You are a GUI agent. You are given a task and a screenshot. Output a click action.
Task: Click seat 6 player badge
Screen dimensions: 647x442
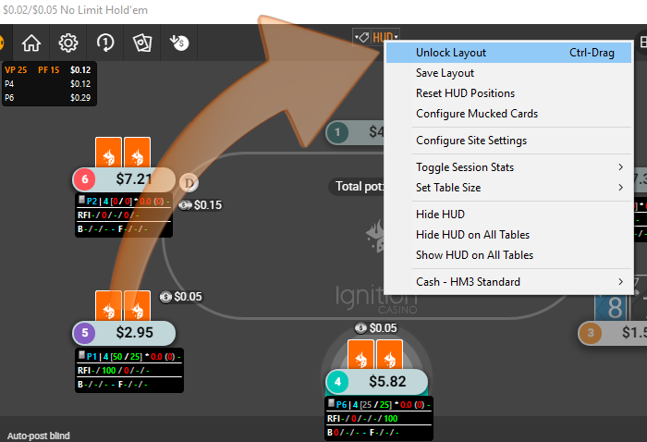85,179
